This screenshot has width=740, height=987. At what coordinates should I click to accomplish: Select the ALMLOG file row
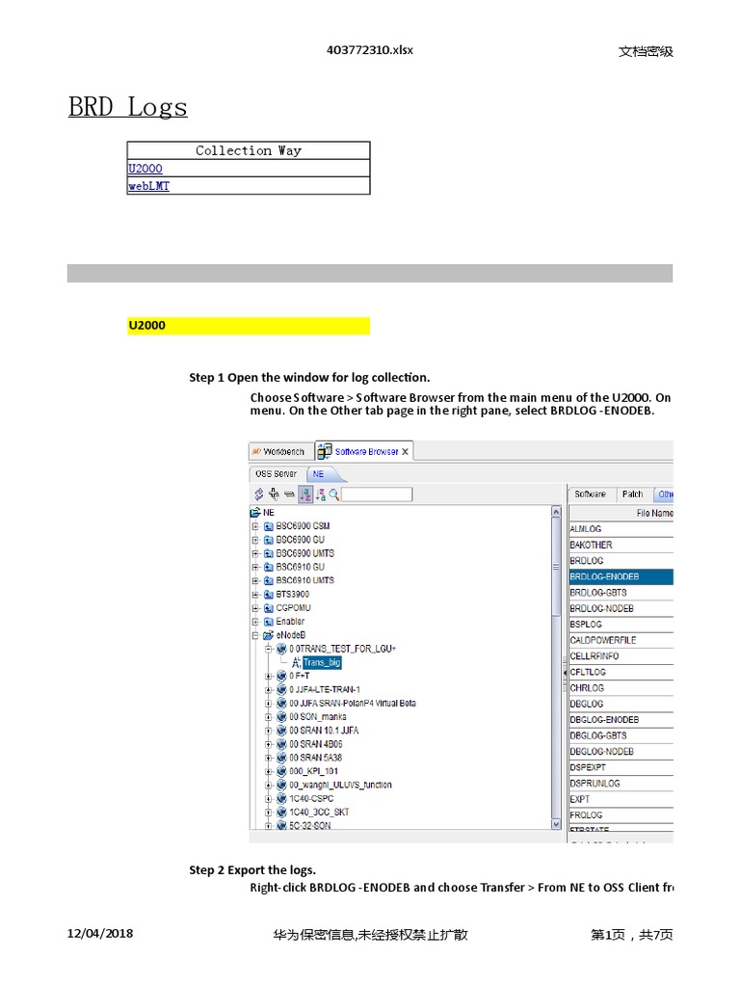pos(621,529)
